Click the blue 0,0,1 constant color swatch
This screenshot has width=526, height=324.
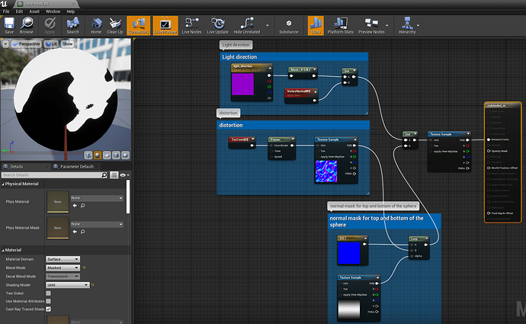tap(349, 253)
